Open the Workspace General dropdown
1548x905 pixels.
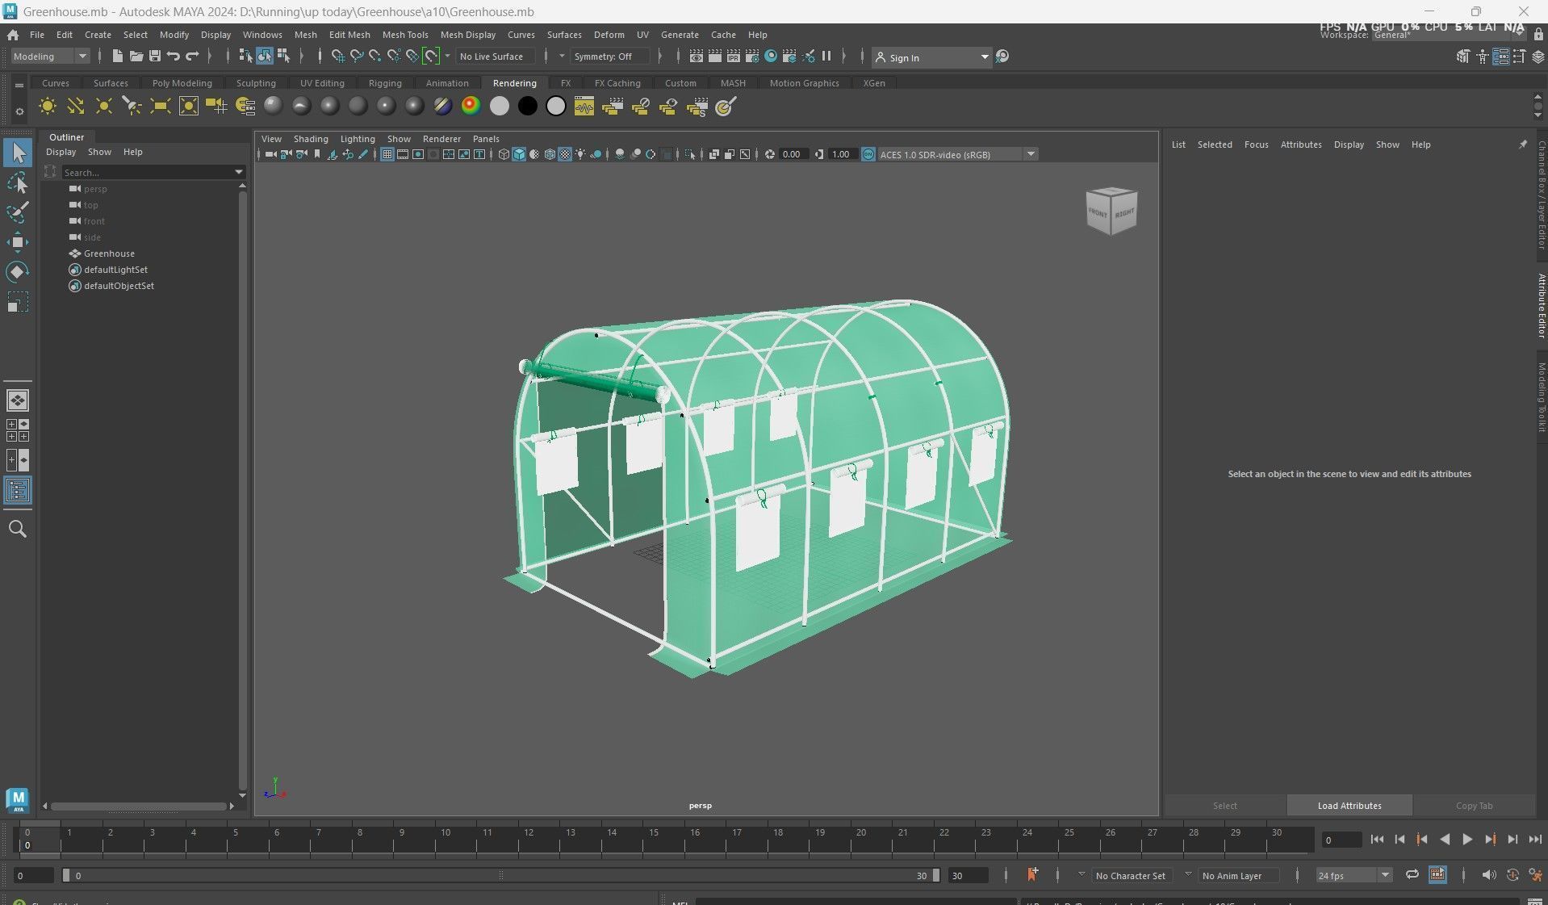[1449, 35]
